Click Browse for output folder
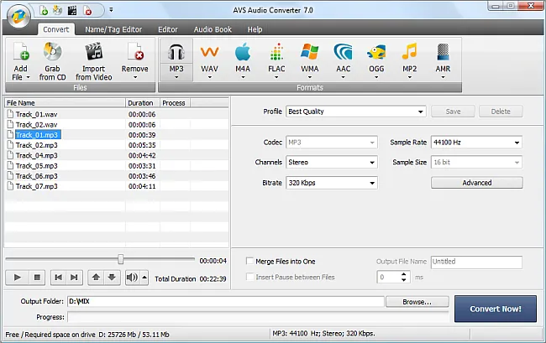The height and width of the screenshot is (343, 546). 417,302
